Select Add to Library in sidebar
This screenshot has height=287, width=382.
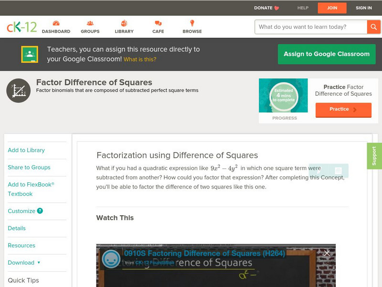[x=26, y=150]
